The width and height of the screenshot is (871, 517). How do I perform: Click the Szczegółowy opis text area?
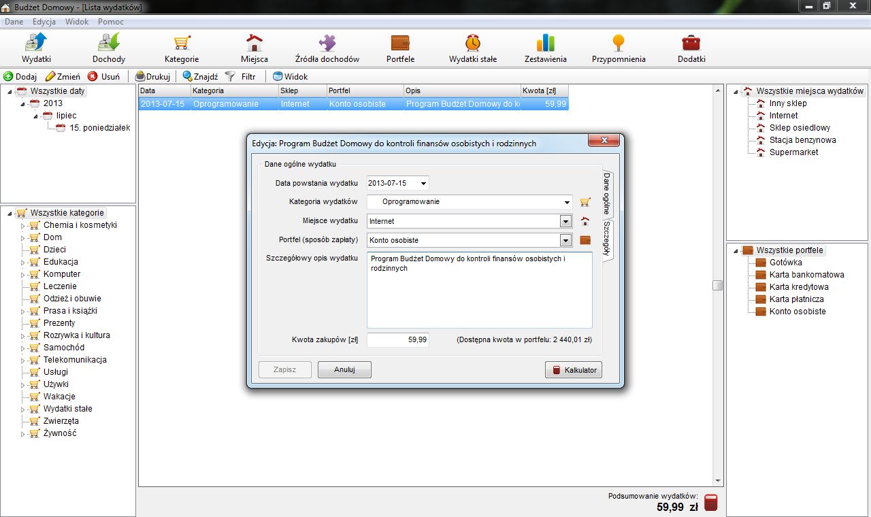tap(480, 290)
